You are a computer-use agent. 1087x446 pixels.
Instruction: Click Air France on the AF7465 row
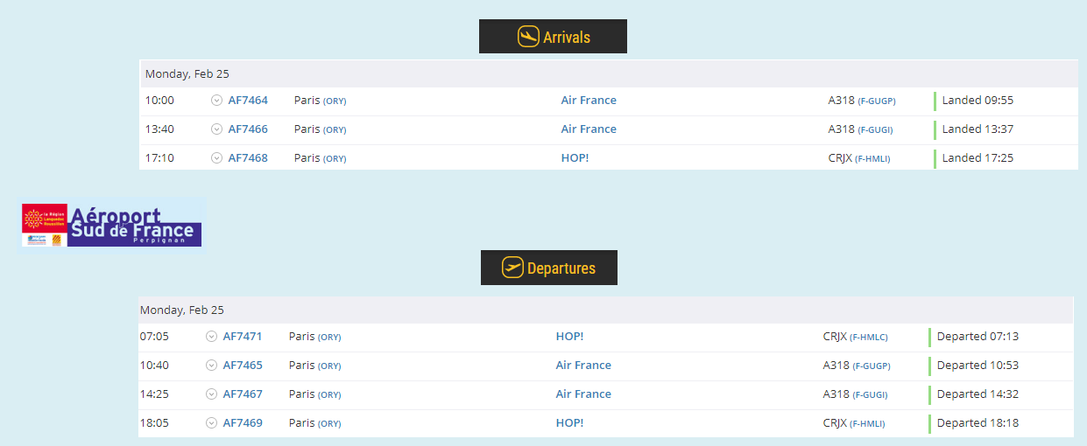point(583,366)
